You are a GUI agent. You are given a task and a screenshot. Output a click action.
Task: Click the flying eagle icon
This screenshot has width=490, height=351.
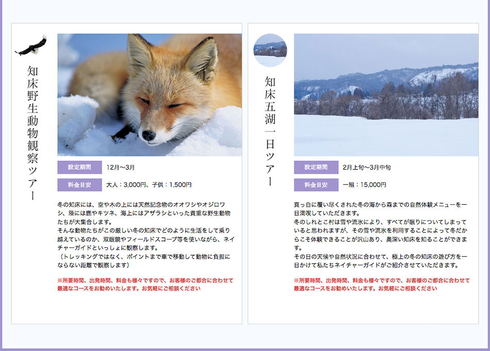(31, 46)
